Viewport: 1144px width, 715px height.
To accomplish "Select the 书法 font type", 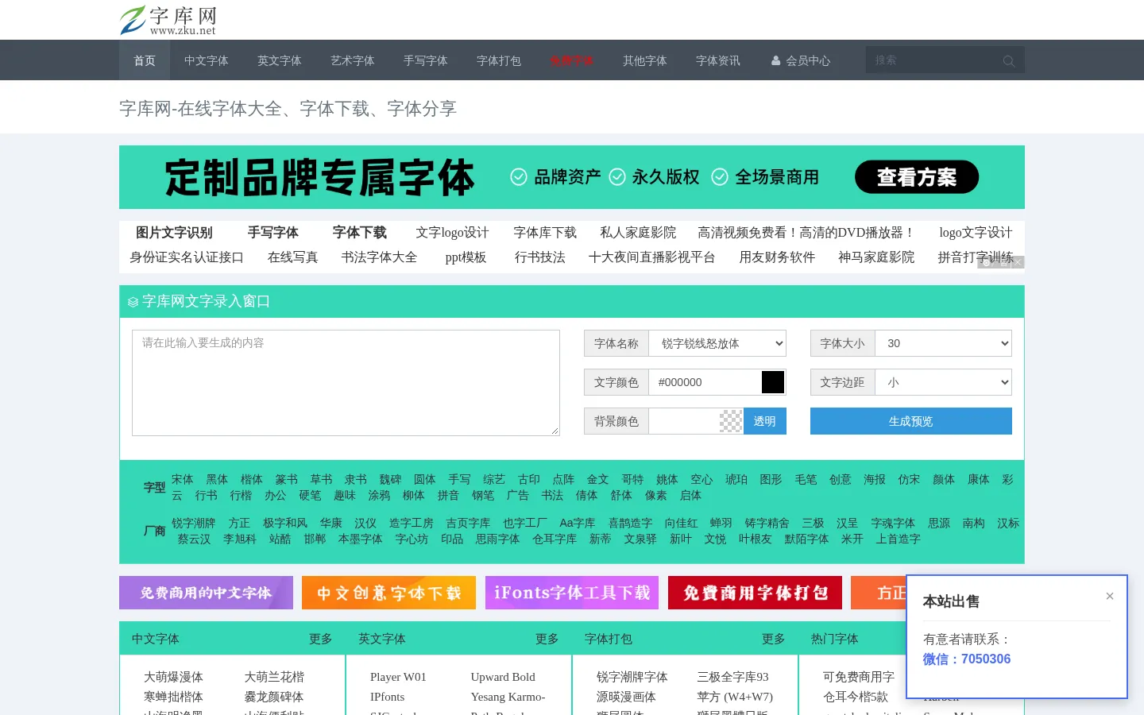I will 552,496.
